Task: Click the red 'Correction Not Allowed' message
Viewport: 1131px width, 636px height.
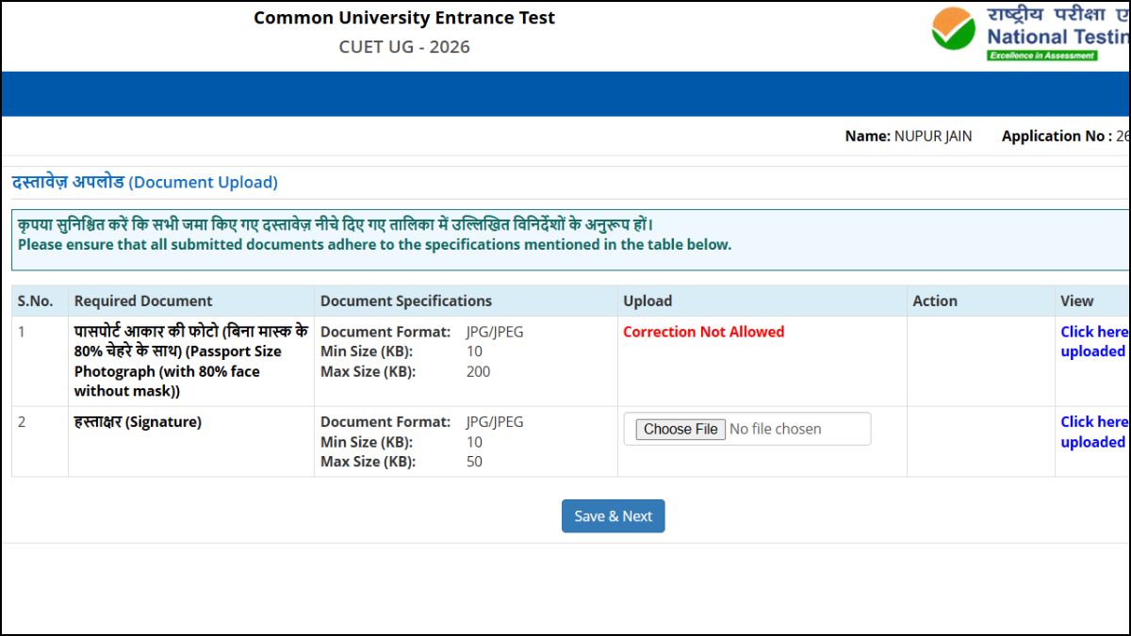Action: point(703,332)
